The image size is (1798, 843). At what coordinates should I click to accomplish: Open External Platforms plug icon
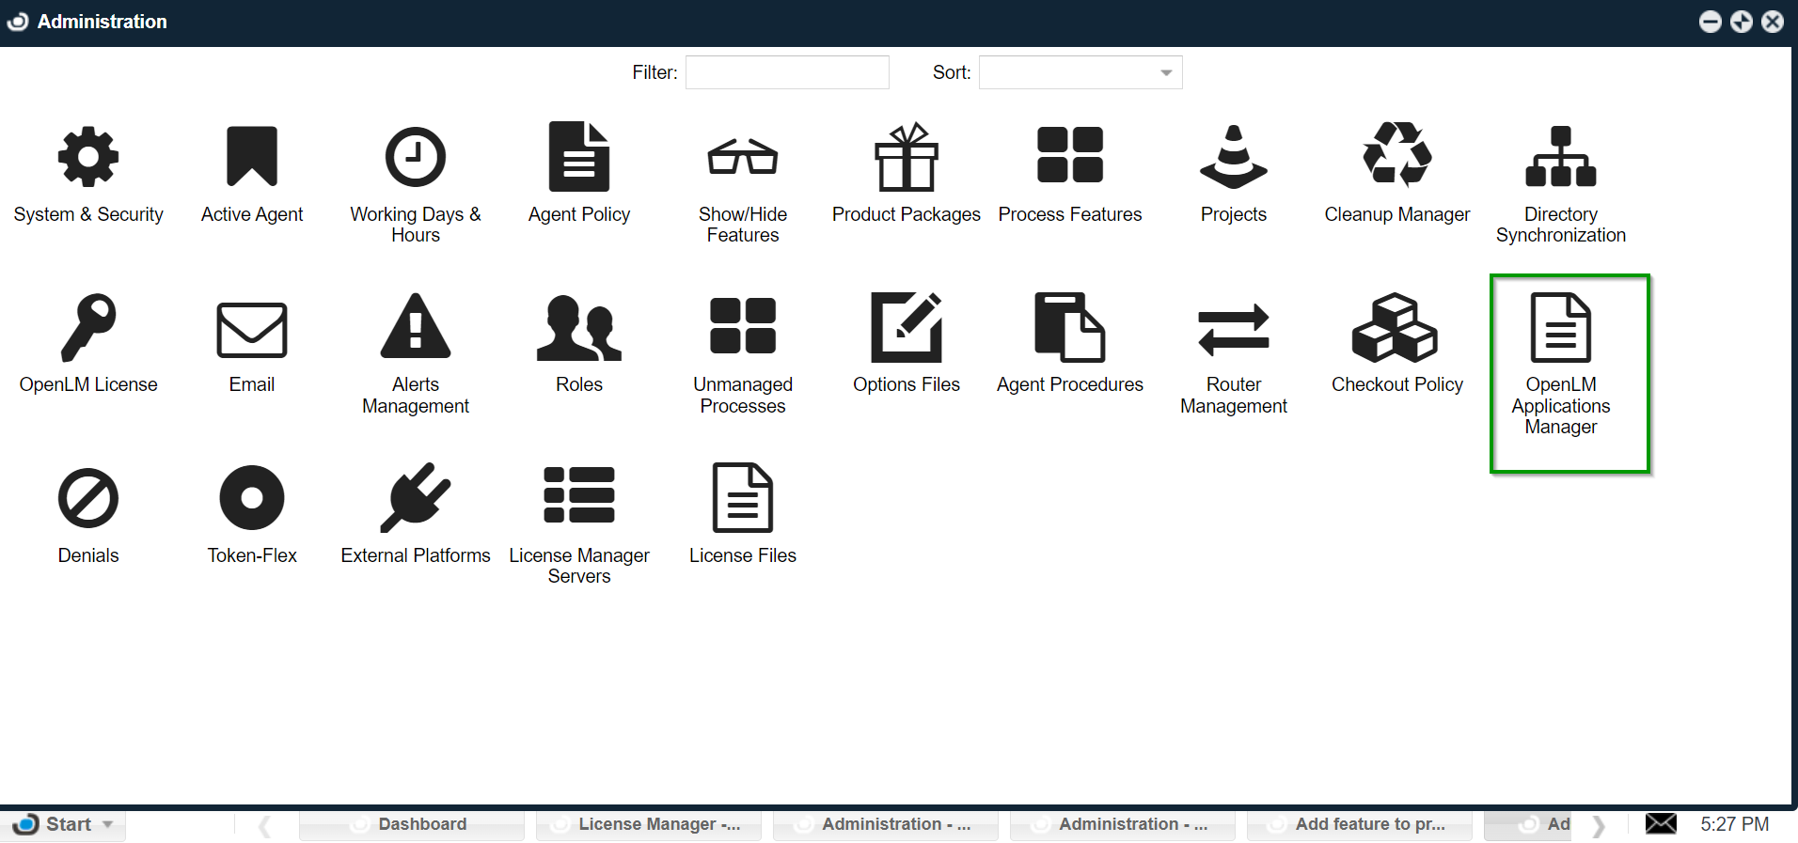tap(415, 498)
